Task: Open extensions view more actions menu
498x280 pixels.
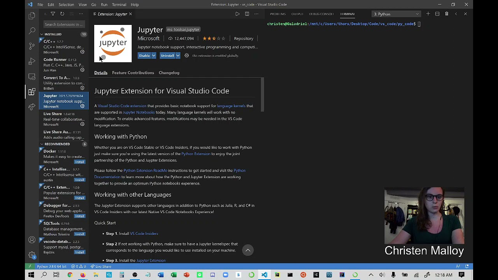Action: pos(81,14)
